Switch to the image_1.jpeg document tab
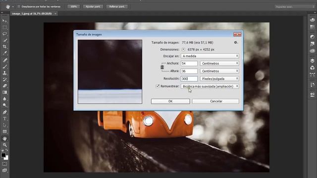The height and width of the screenshot is (178, 317). pos(32,13)
